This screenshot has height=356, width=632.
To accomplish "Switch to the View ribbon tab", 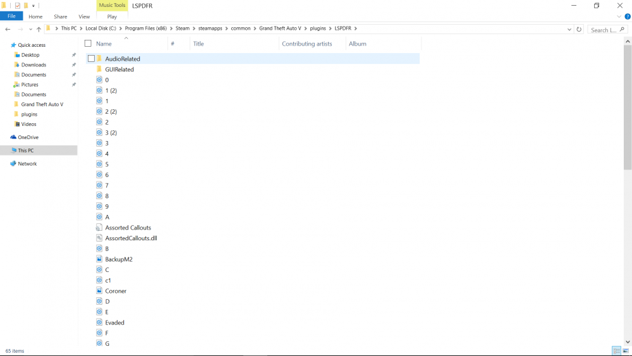I will point(84,16).
